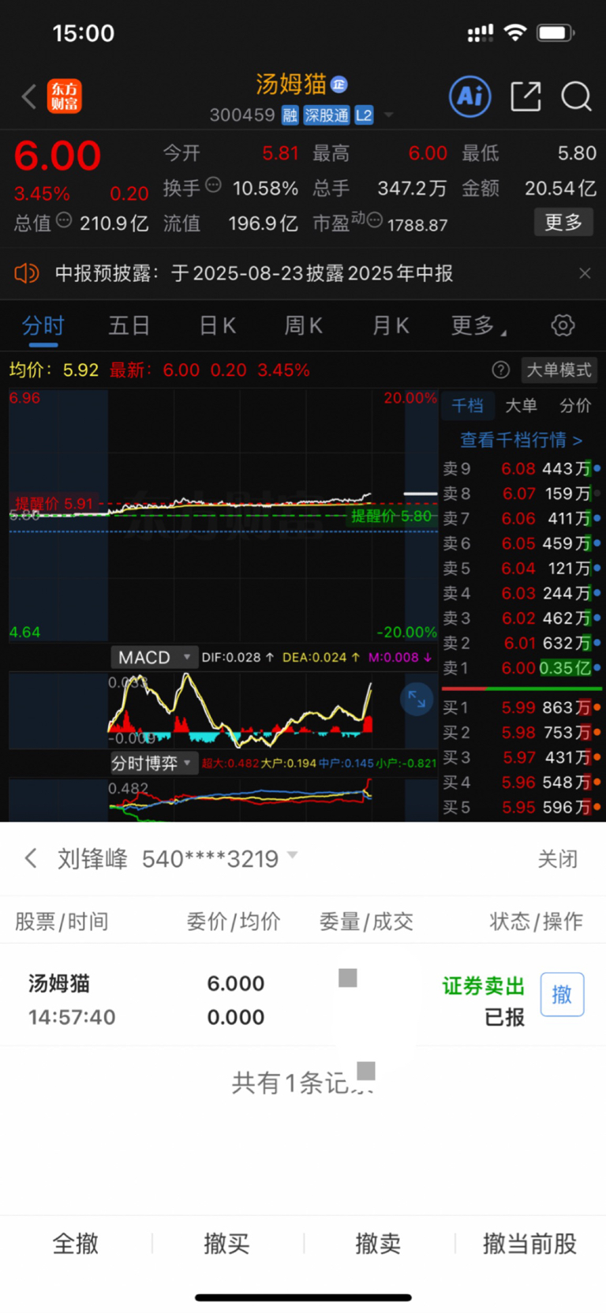Click 撤买 button
Image resolution: width=606 pixels, height=1314 pixels.
[x=227, y=1244]
